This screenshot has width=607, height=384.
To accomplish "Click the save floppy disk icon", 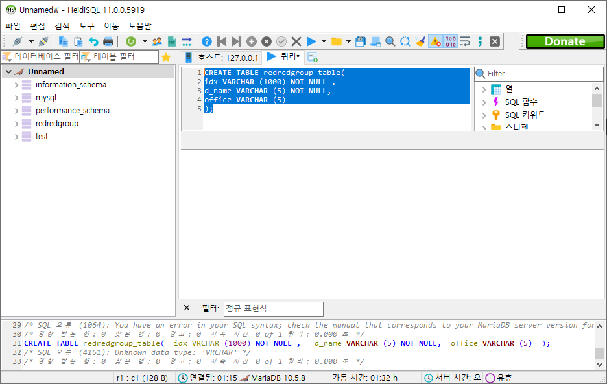I will tap(361, 41).
